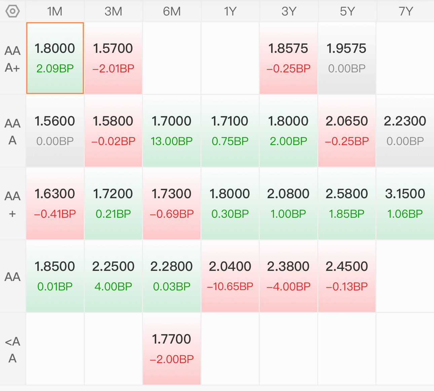Open the AAA+ 1M cell showing 2.09BP
This screenshot has height=391, width=434.
pyautogui.click(x=55, y=58)
